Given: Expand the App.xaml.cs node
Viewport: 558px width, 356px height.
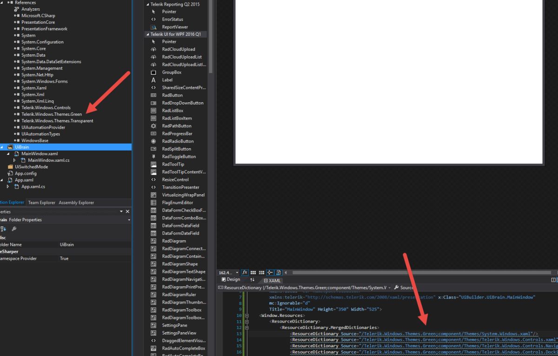Looking at the screenshot, I should tap(8, 187).
